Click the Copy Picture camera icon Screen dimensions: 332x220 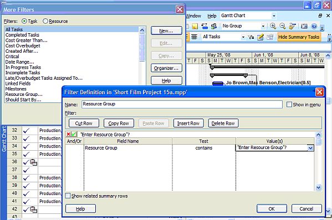304,26
